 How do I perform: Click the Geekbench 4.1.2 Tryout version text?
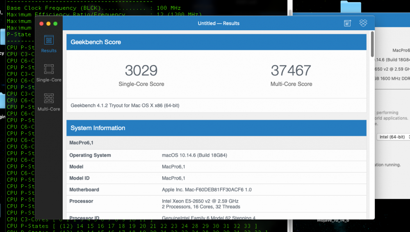125,106
